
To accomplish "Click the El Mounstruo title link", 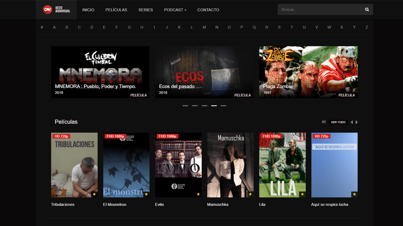I will (x=115, y=205).
